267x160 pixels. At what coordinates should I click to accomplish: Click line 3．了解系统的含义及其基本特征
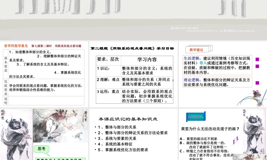pos(43,64)
